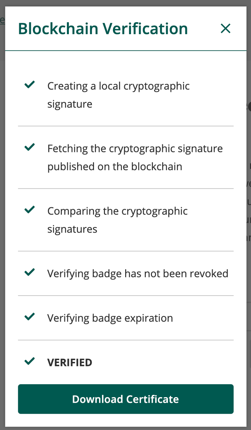Click the VERIFIED status label

pos(70,362)
